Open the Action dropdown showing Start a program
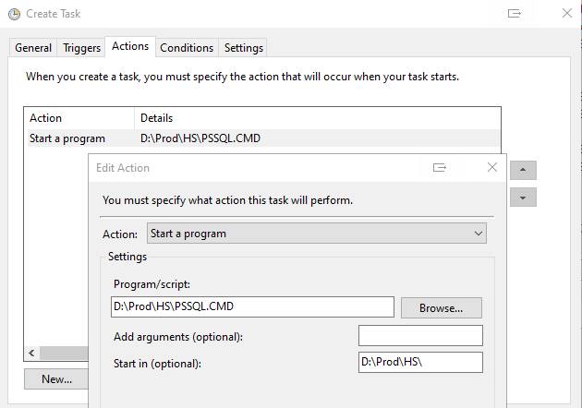This screenshot has height=408, width=582. coord(317,234)
